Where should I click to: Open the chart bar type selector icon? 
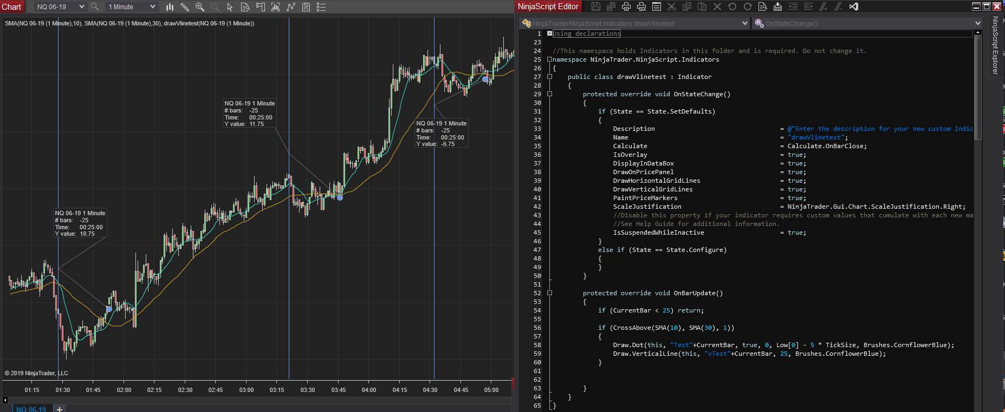click(x=170, y=7)
